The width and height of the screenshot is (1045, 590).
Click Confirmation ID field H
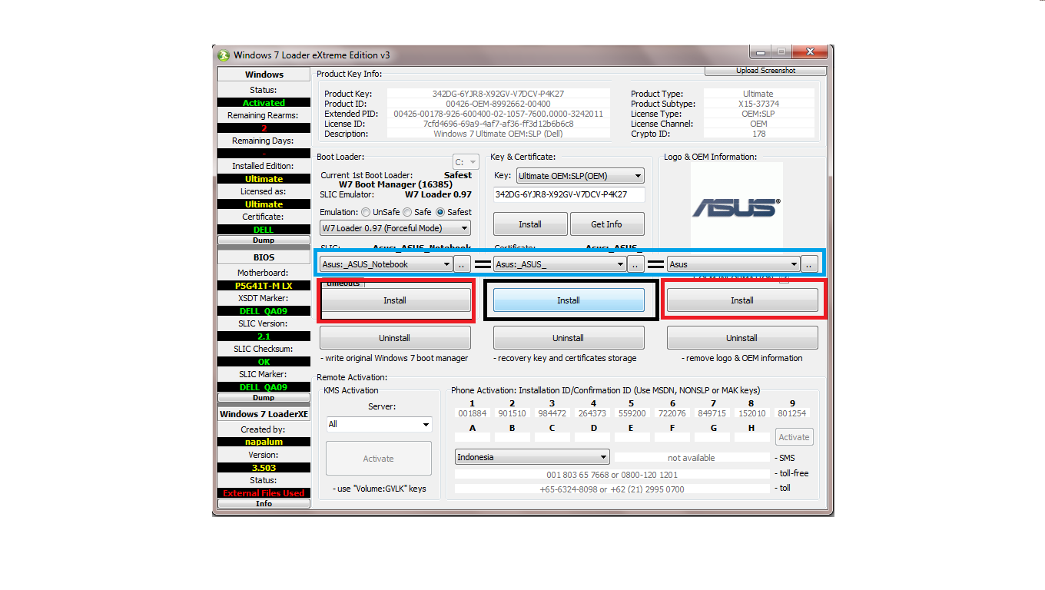click(x=751, y=437)
